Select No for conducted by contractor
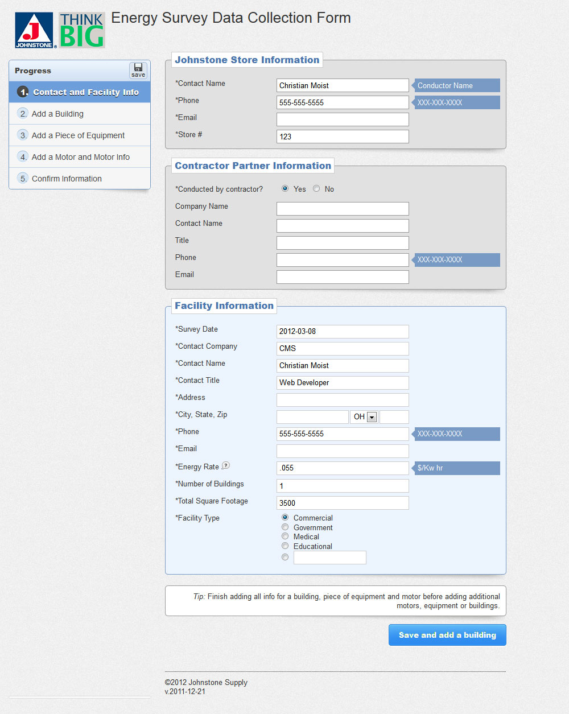 (x=316, y=188)
